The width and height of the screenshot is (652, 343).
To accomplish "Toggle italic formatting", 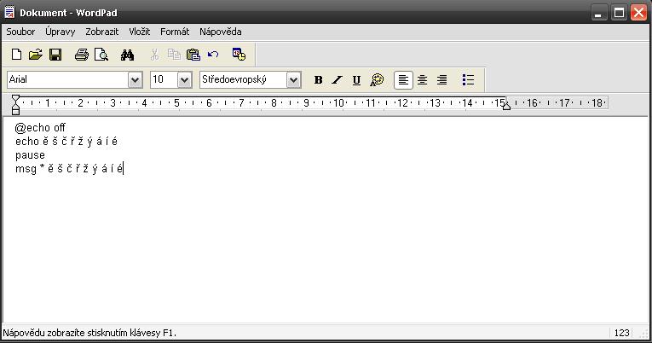I will pos(338,80).
